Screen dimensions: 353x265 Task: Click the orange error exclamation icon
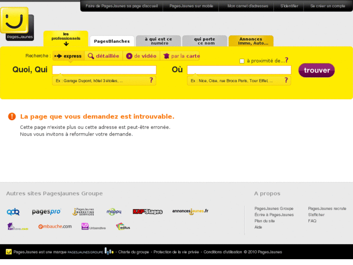point(12,116)
